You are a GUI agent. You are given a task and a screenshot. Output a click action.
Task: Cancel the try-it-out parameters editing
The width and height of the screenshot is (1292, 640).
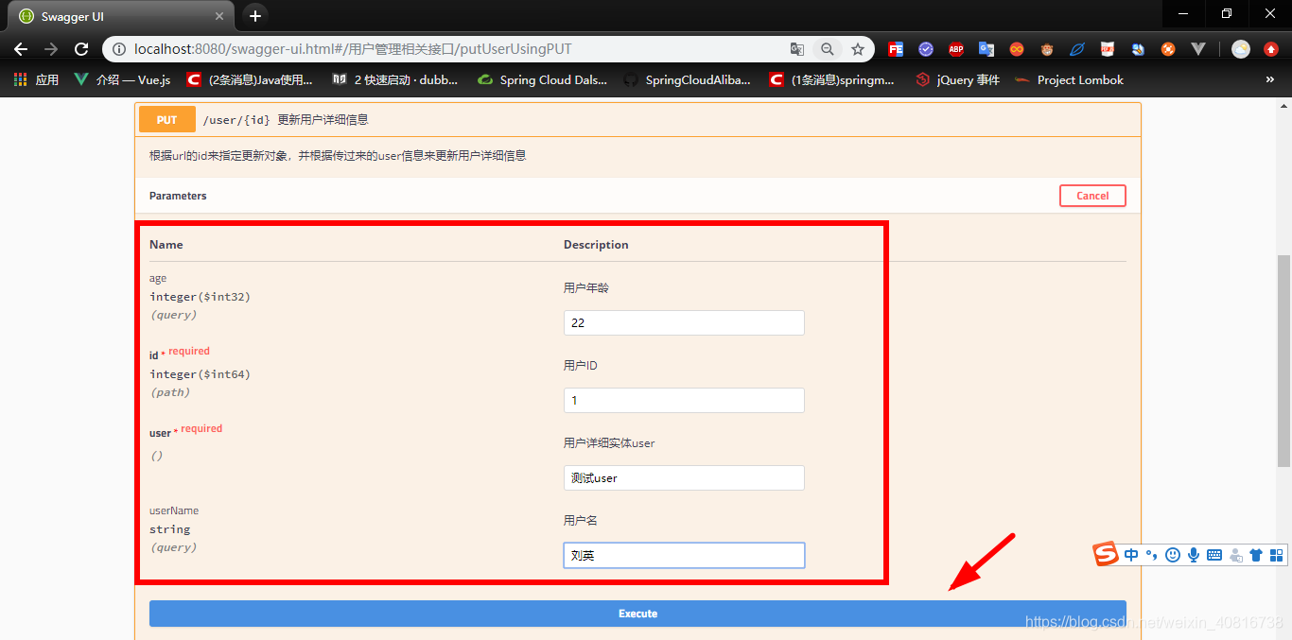[x=1092, y=196]
